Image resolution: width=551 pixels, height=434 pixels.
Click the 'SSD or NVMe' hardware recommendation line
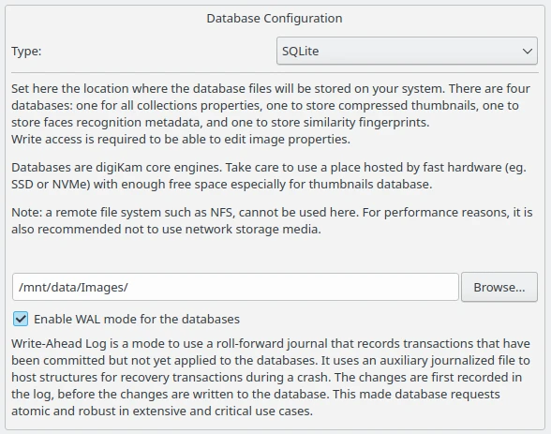tap(222, 184)
